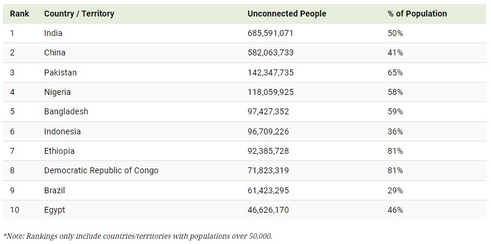
Task: Click the Nigeria country cell
Action: (57, 92)
